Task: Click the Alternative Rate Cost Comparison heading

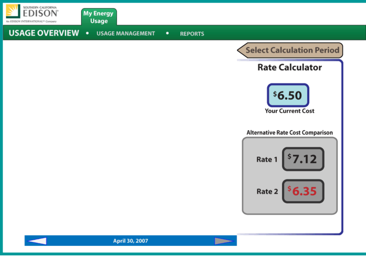Action: coord(289,133)
